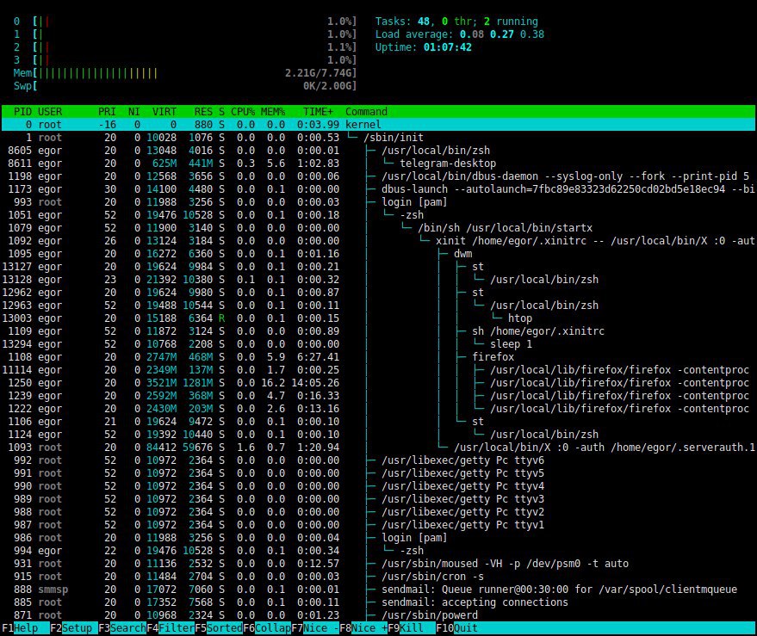The image size is (757, 636).
Task: Sort by the PID column header
Action: tap(22, 112)
